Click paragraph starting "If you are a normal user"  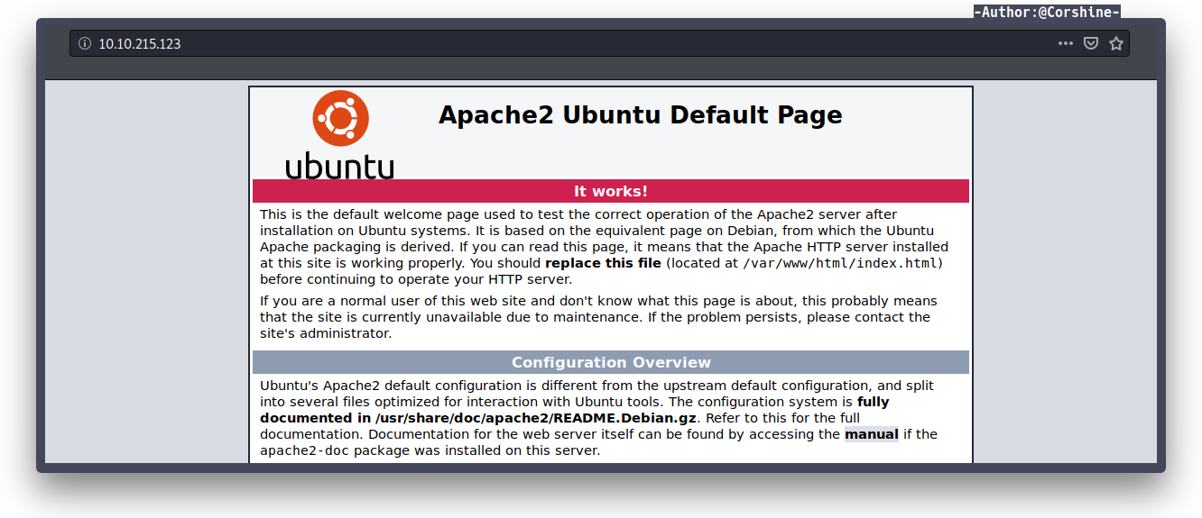597,317
